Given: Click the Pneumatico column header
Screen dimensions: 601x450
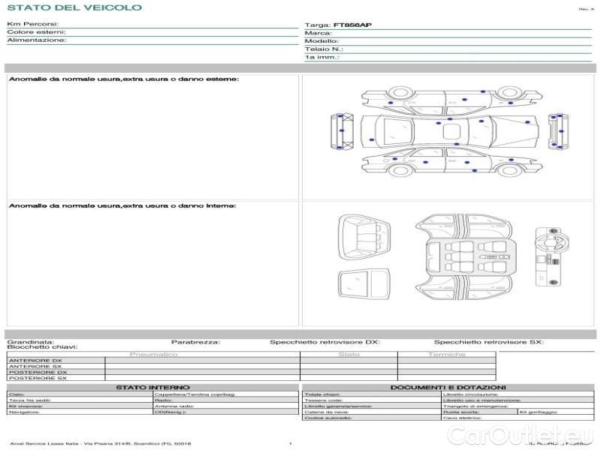Looking at the screenshot, I should coord(154,354).
